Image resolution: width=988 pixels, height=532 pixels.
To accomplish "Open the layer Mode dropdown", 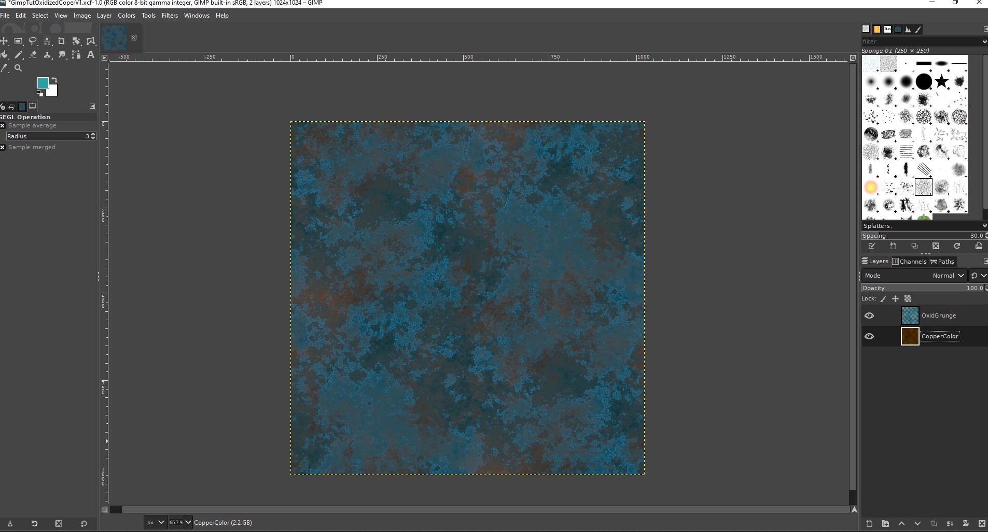I will pyautogui.click(x=948, y=276).
